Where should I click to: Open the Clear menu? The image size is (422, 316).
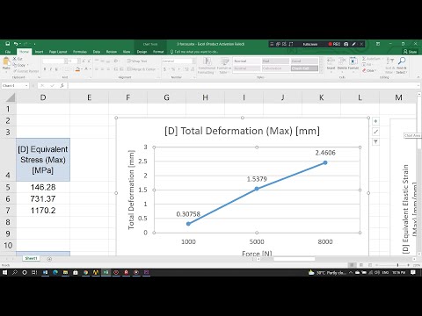pos(369,70)
